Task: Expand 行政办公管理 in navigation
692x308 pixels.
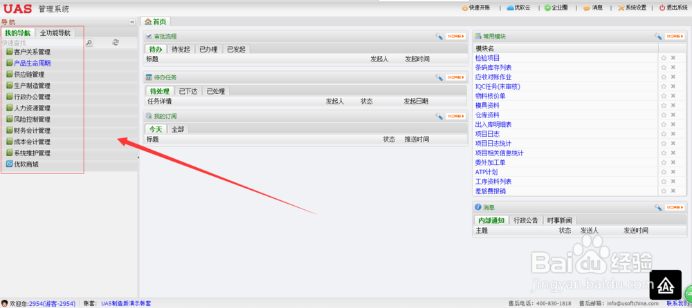Action: [32, 97]
